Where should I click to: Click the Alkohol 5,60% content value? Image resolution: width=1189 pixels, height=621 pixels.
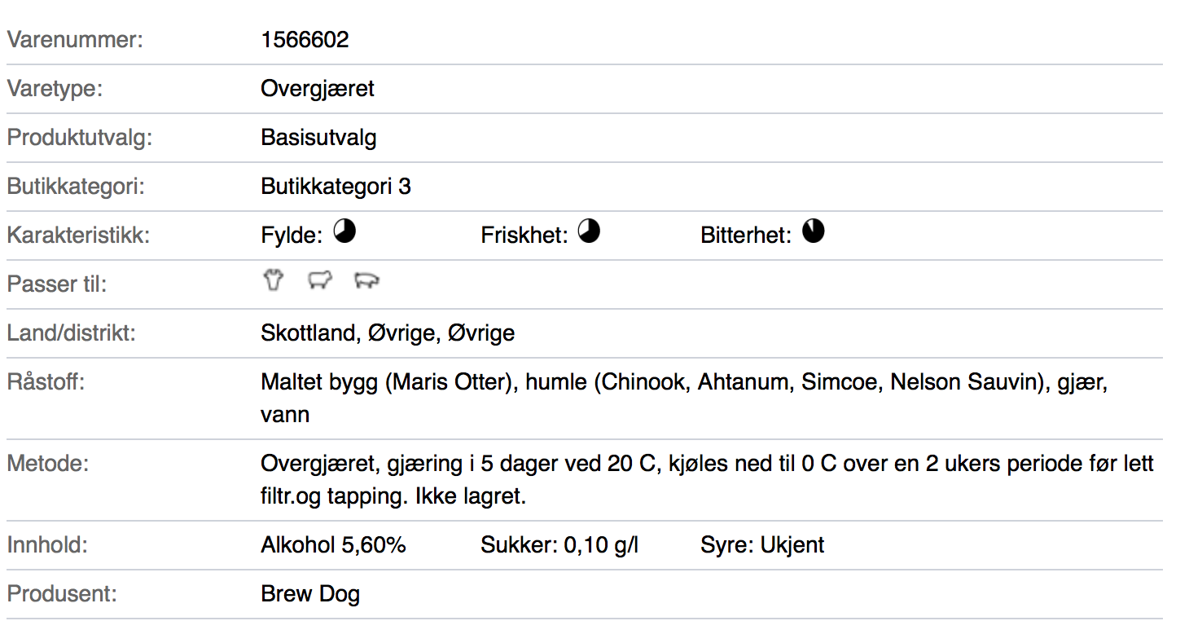pyautogui.click(x=333, y=545)
